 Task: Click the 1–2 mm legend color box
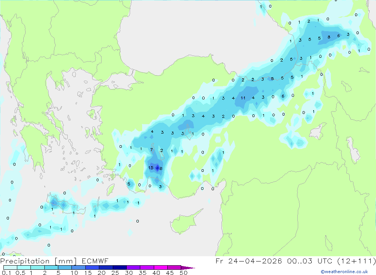pos(38,267)
